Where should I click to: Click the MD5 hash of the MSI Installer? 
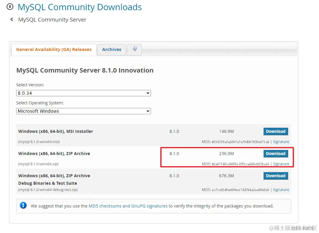240,142
